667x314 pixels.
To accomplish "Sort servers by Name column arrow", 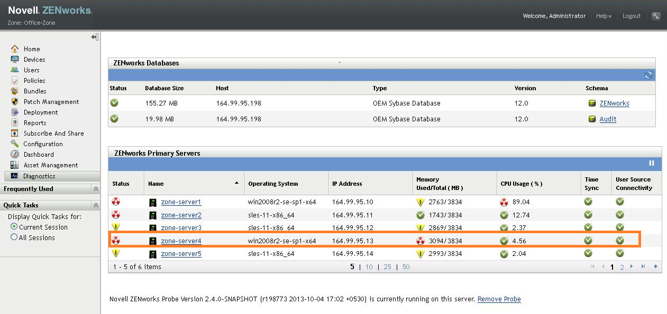I will (236, 183).
